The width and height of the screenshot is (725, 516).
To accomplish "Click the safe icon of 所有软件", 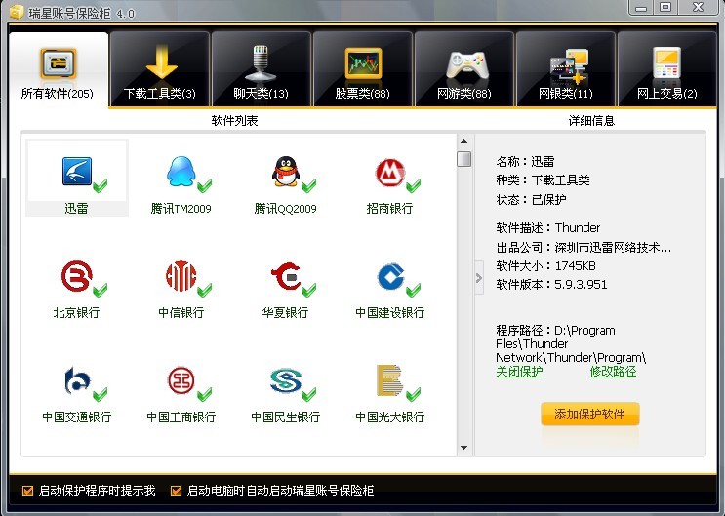I will point(58,63).
